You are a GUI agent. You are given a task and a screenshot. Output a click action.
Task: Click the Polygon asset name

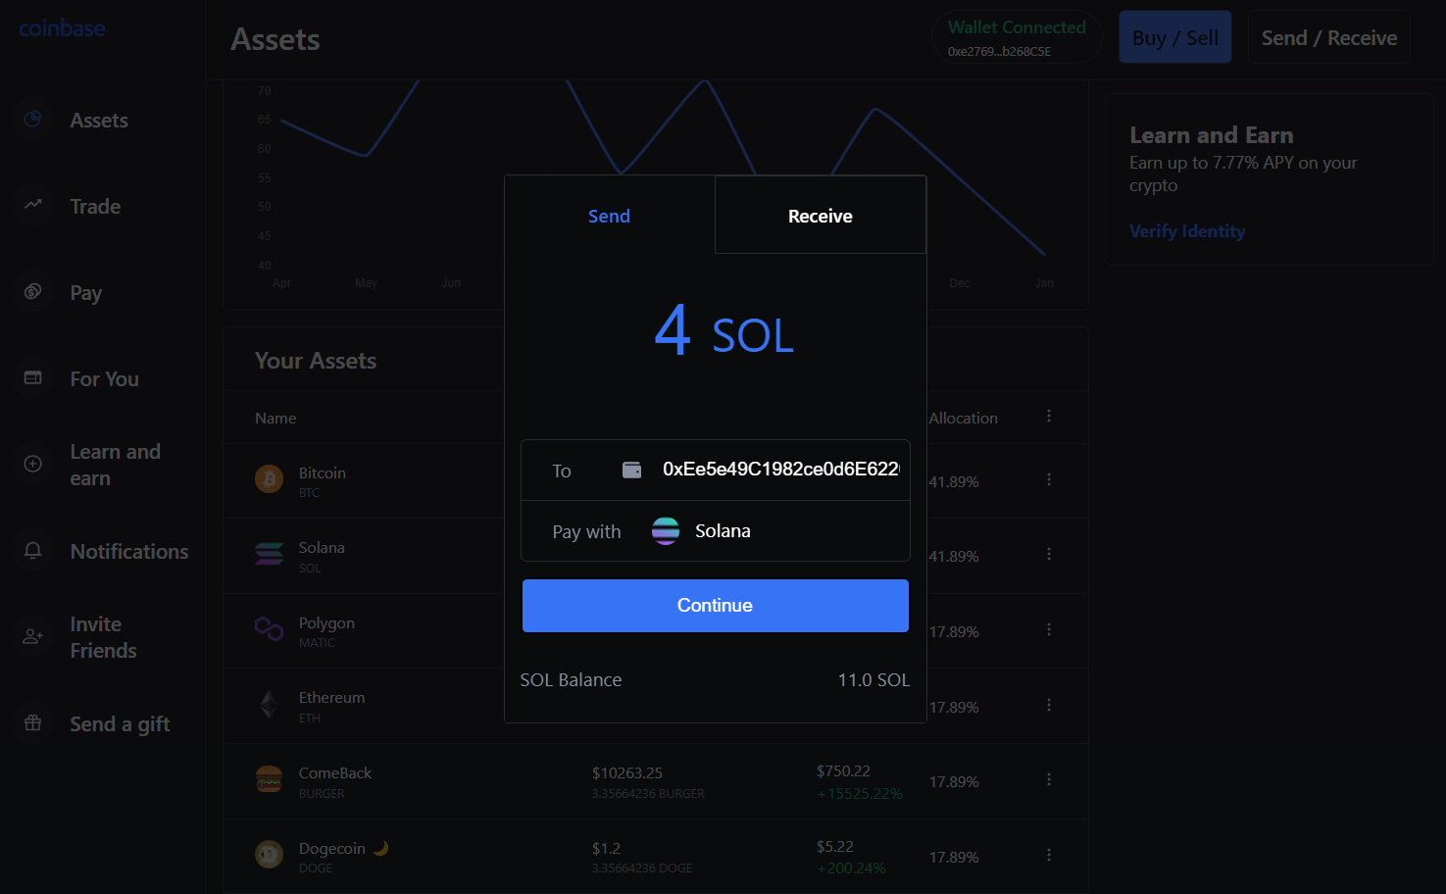326,623
